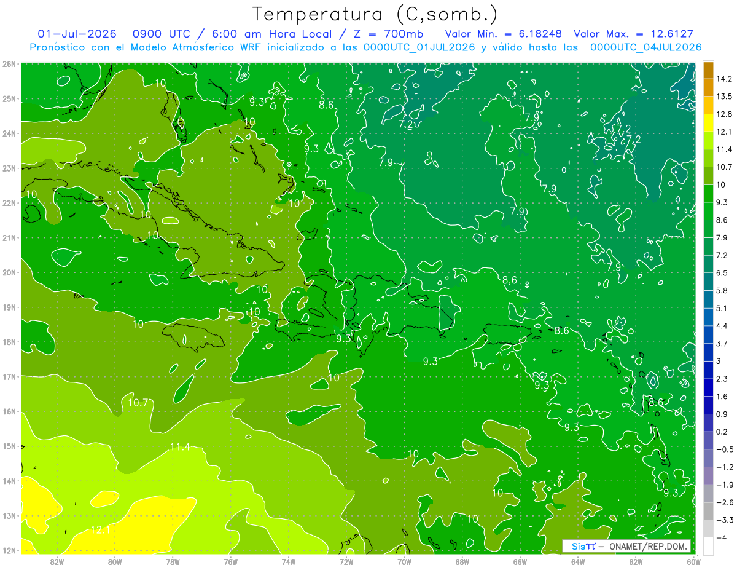Select '0000UTC_01JUL2026' initialization timestamp
737x570 pixels.
coord(419,47)
